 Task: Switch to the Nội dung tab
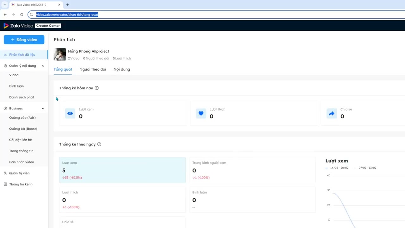point(122,69)
